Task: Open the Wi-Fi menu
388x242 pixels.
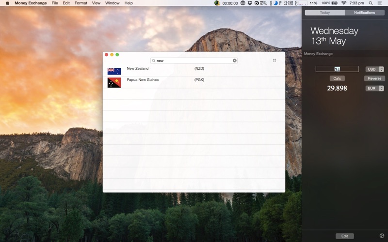Action: (344, 3)
